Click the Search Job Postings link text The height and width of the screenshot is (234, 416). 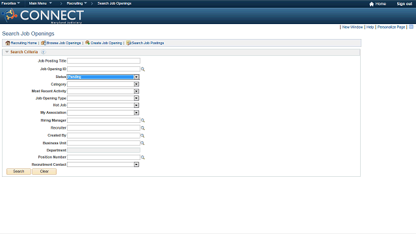coord(148,43)
